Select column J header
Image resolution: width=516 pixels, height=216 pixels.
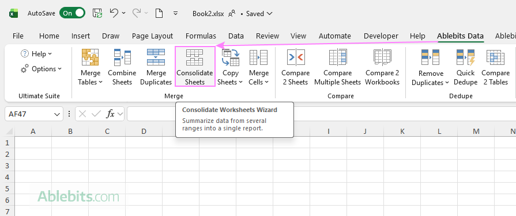tap(366, 132)
